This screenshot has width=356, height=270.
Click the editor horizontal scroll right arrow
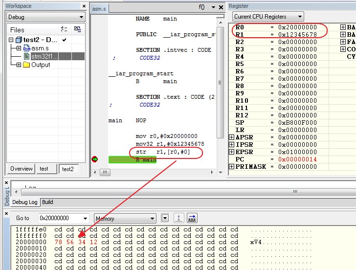click(212, 172)
